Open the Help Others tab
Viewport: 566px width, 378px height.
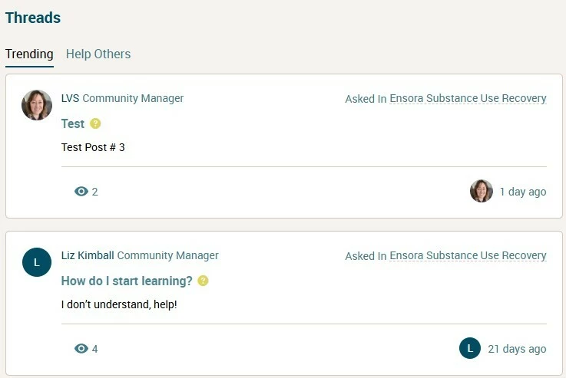click(98, 54)
